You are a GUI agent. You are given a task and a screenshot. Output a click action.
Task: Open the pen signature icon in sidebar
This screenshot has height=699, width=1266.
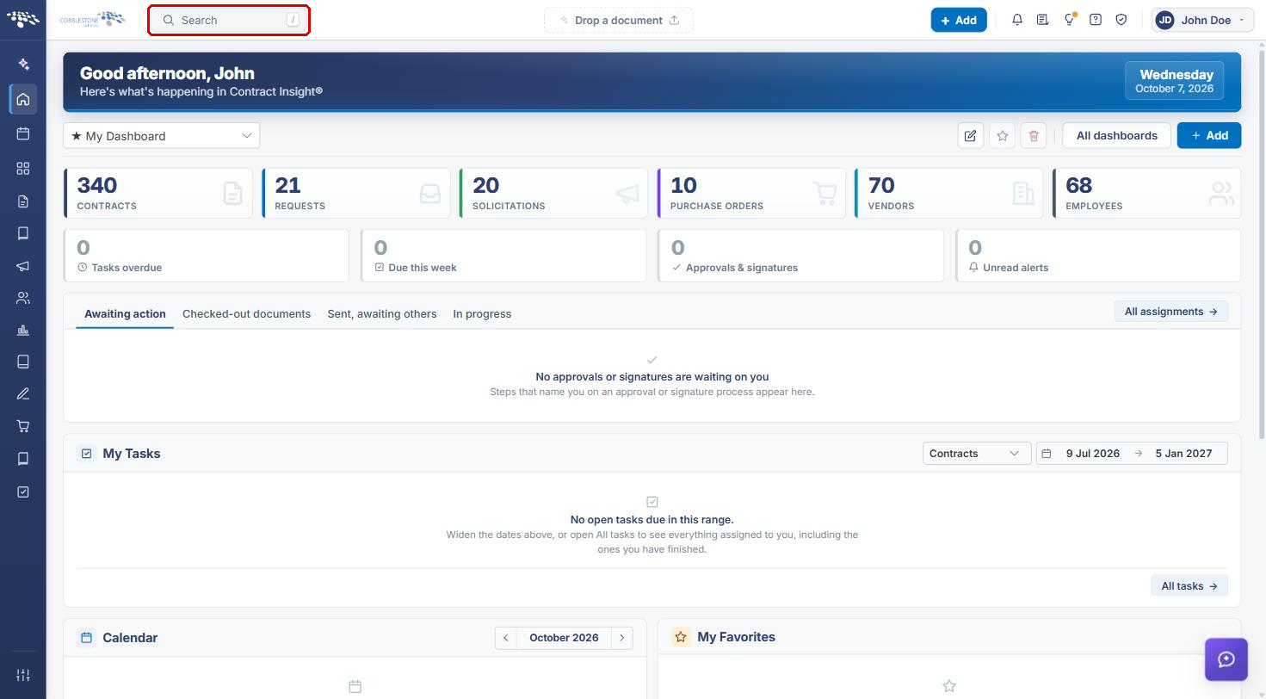23,394
